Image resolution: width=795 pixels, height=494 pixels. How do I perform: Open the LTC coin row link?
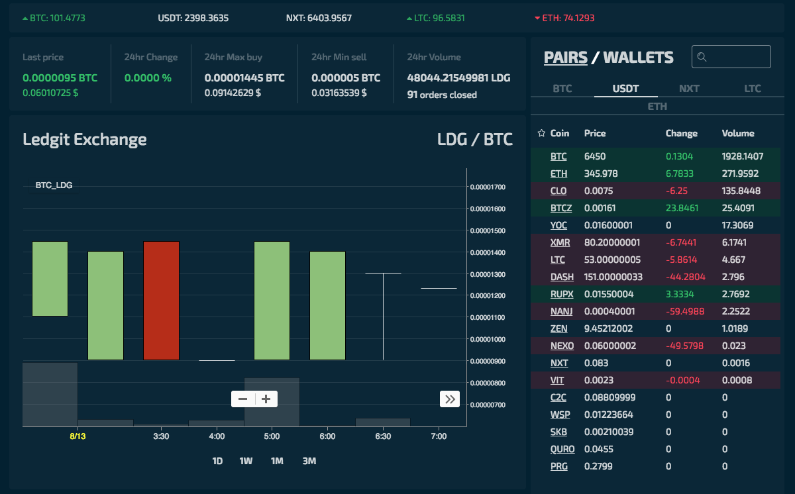pyautogui.click(x=558, y=260)
